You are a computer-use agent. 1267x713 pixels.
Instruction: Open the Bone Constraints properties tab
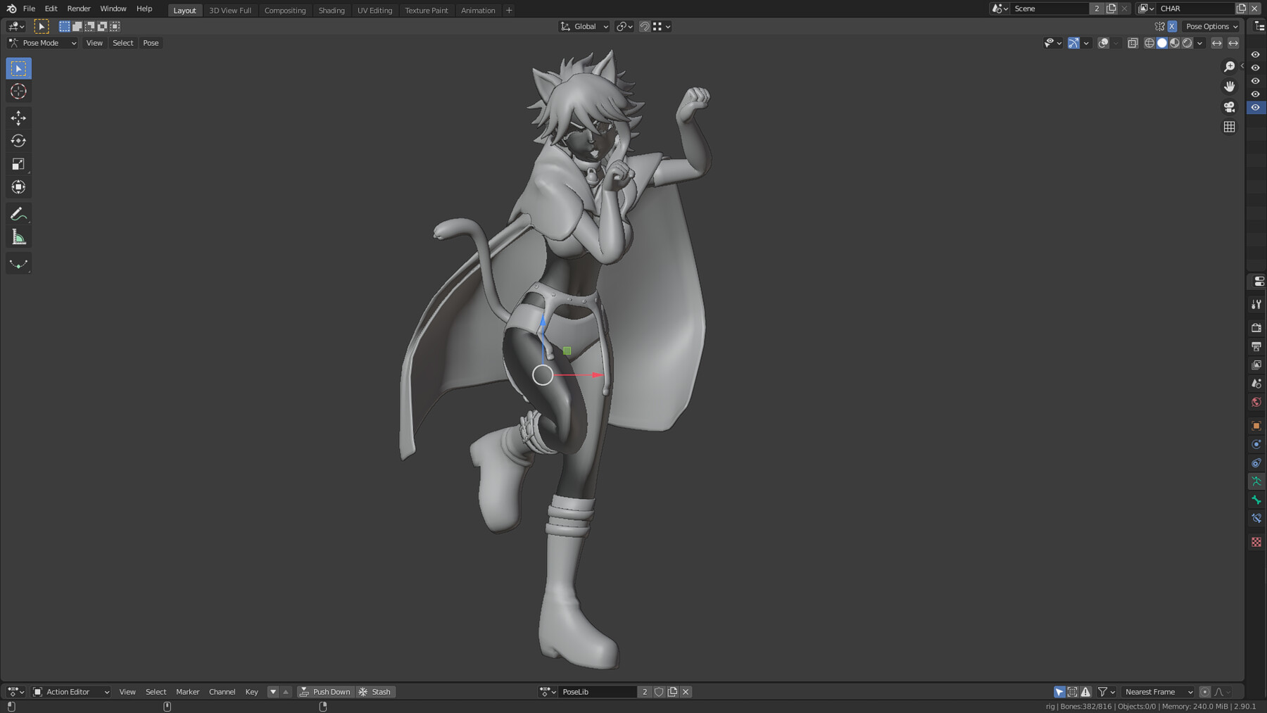click(1256, 518)
